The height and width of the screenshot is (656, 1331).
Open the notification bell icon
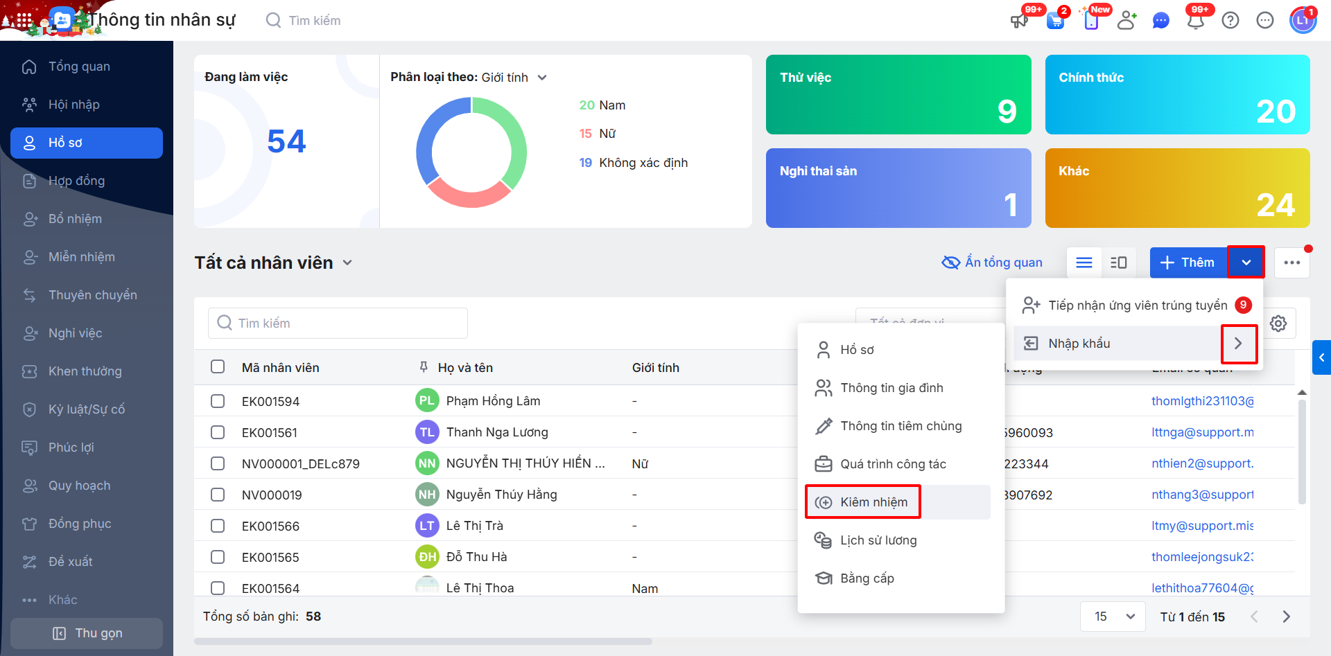pyautogui.click(x=1195, y=21)
